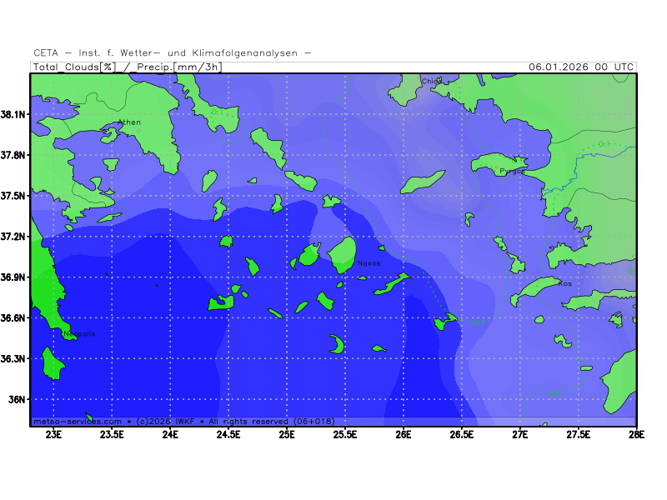The image size is (667, 500).
Task: Select the Neapolis label
Action: tap(79, 334)
